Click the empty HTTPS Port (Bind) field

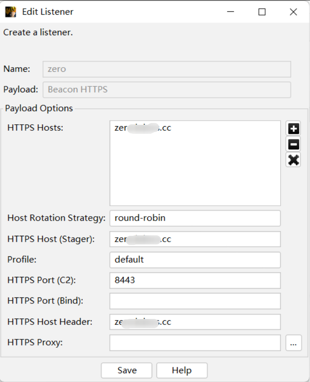195,301
